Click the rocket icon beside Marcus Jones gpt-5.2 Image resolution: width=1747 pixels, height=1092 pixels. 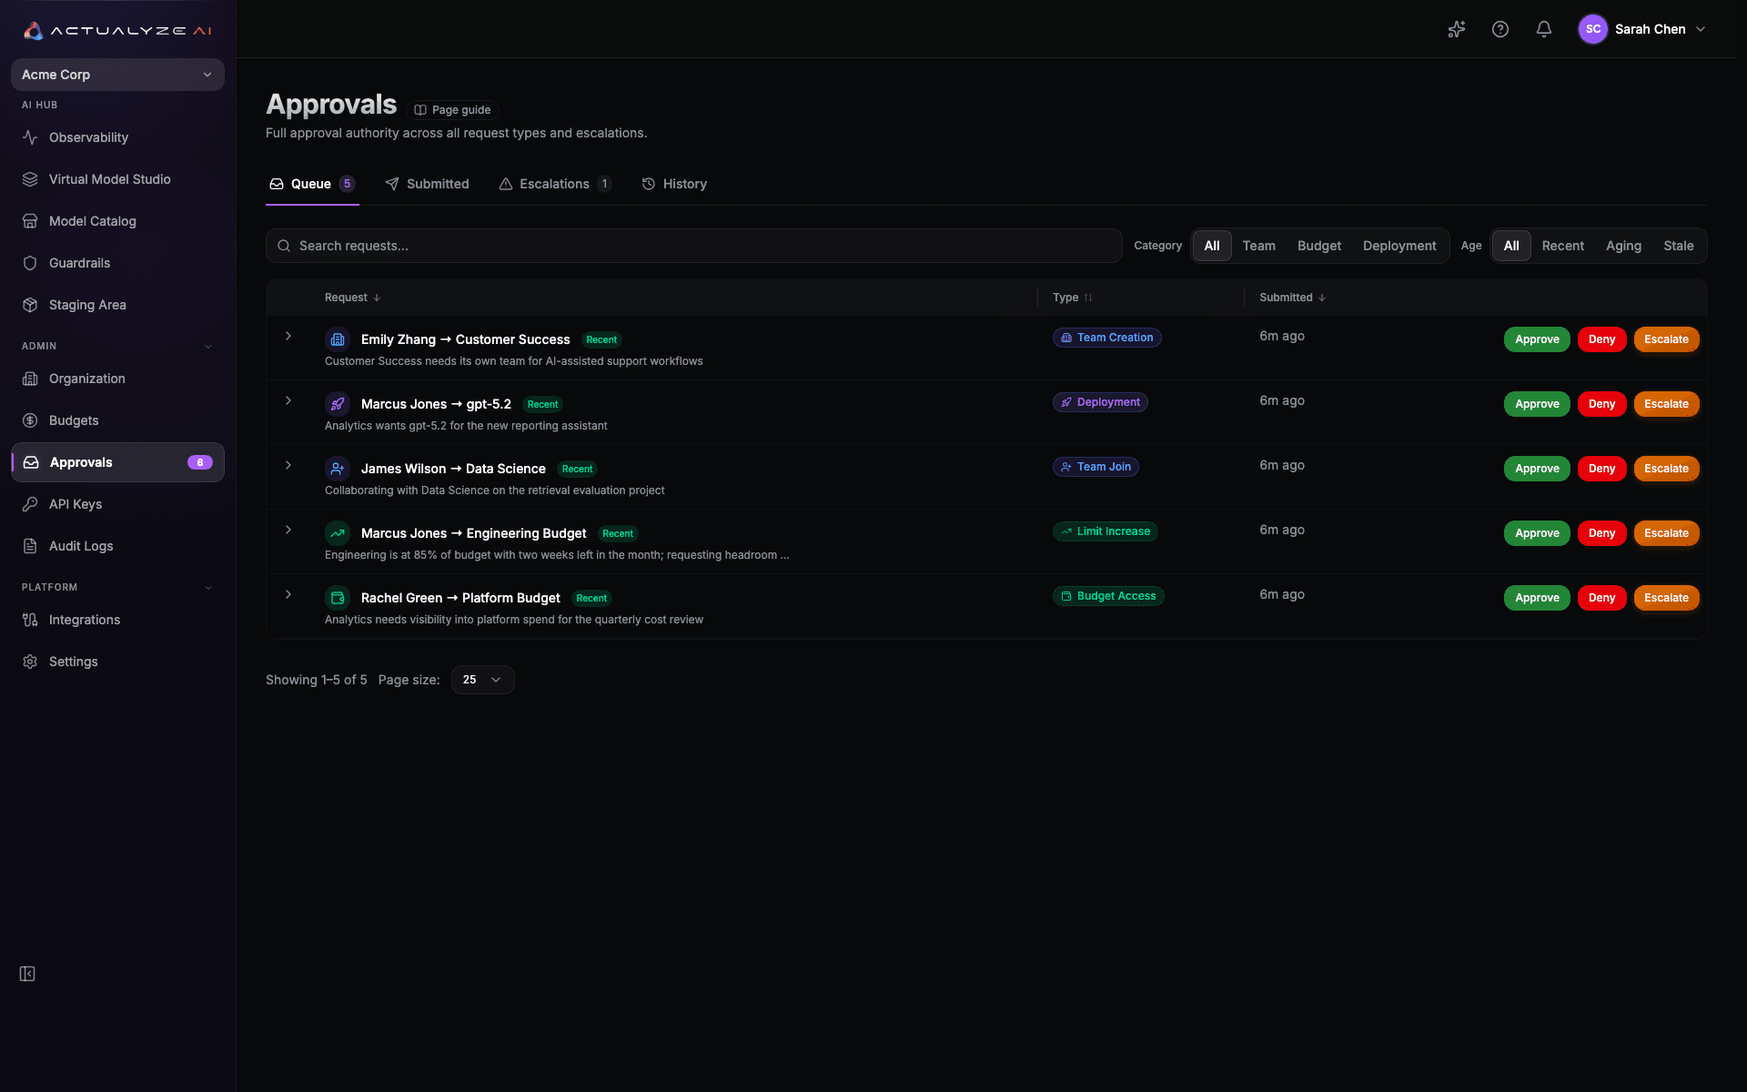338,404
